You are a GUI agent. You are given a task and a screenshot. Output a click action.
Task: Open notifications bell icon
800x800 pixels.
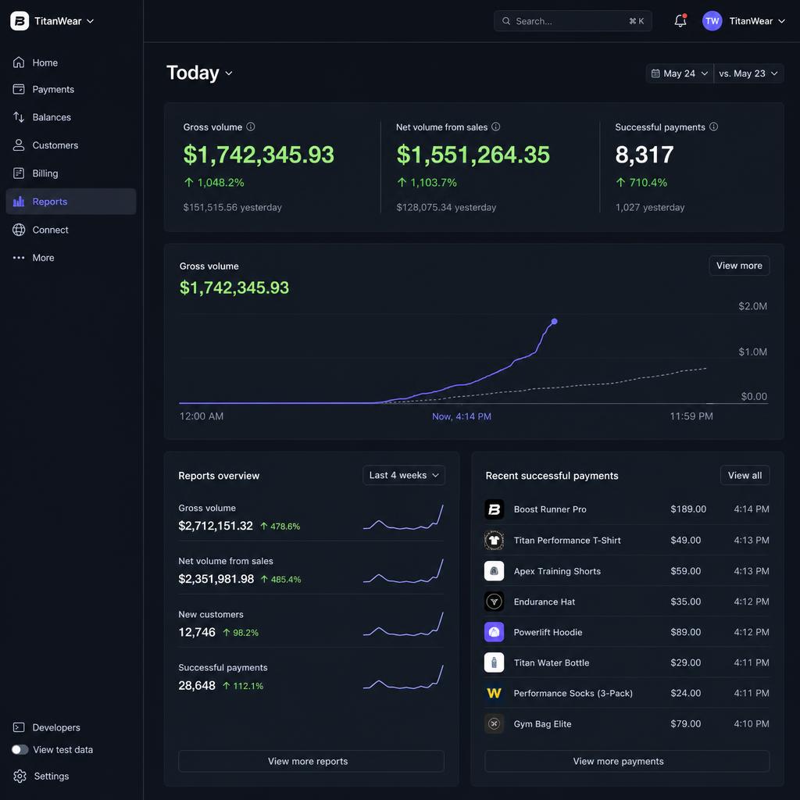pyautogui.click(x=680, y=21)
